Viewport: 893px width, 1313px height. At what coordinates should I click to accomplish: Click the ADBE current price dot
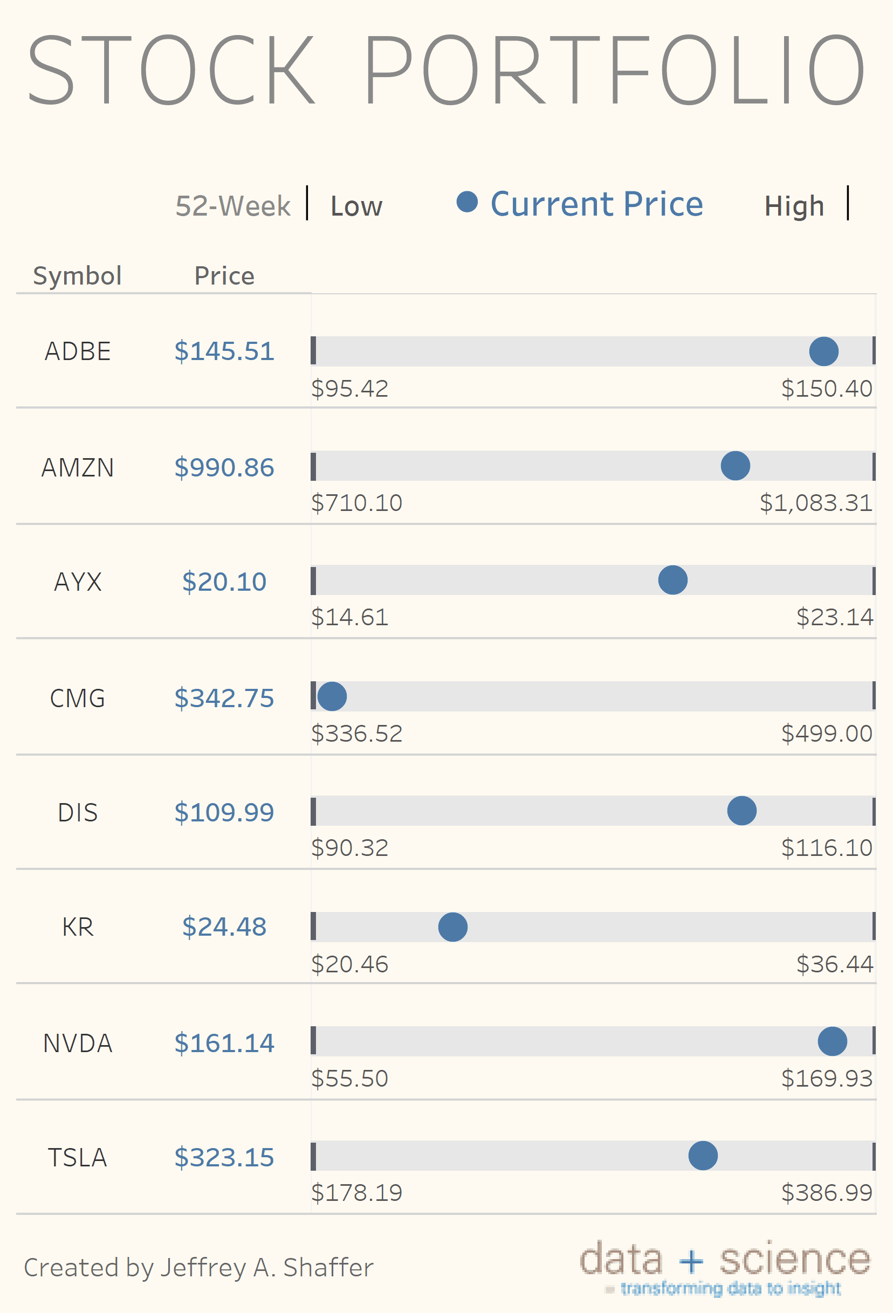click(823, 351)
